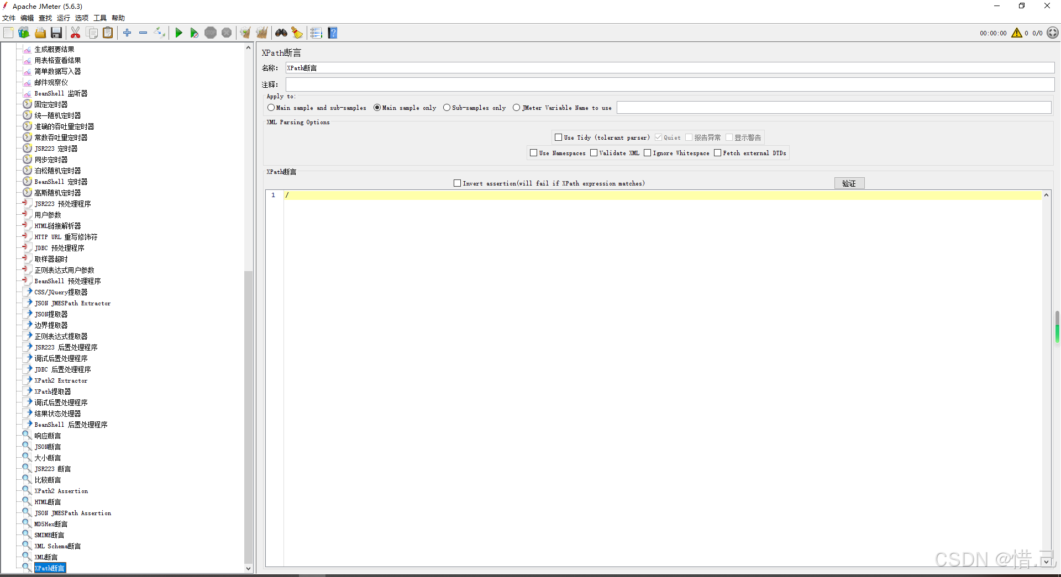The height and width of the screenshot is (577, 1061).
Task: Select 正则表达式提取器 tree item
Action: tap(61, 336)
